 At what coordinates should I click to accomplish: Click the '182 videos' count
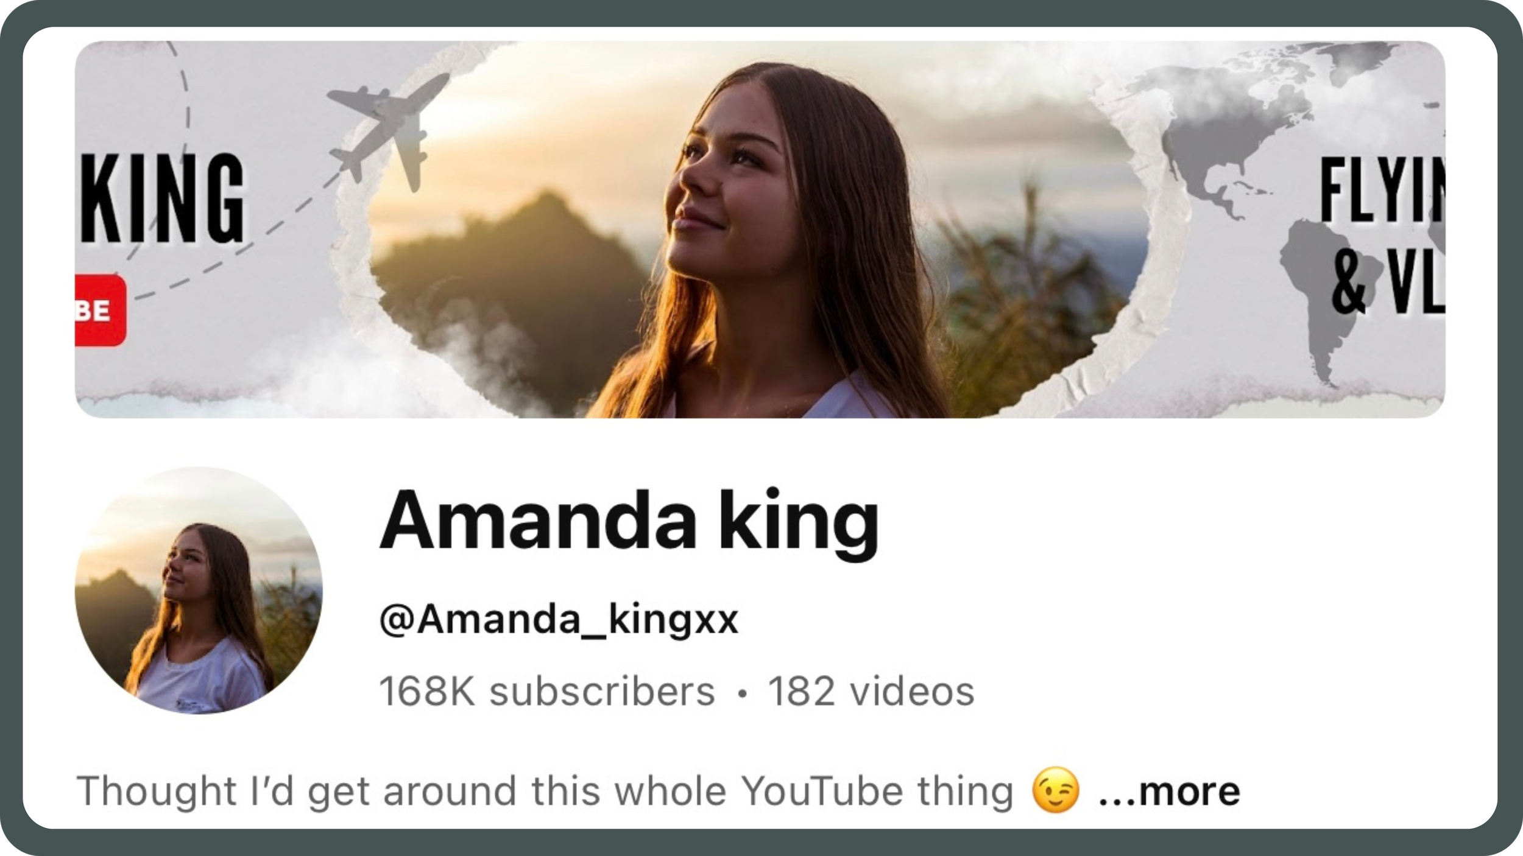(x=871, y=692)
